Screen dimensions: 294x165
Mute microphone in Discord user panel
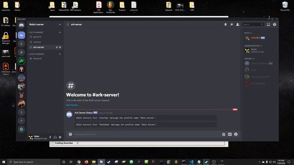click(50, 137)
